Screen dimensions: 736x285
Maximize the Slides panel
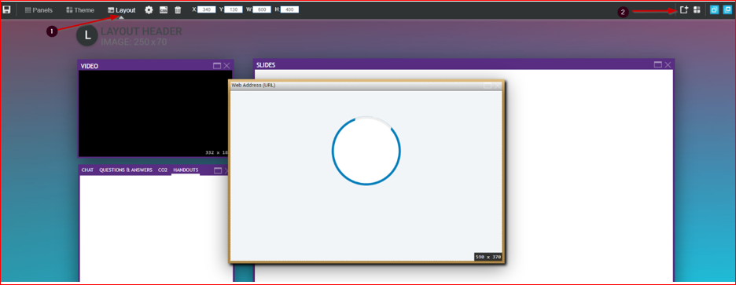(x=658, y=64)
